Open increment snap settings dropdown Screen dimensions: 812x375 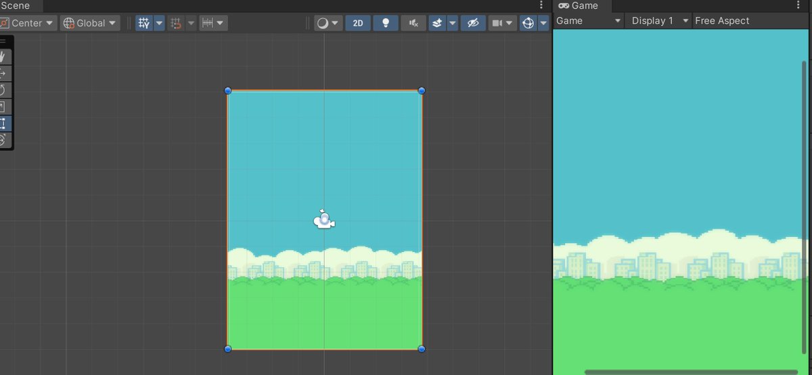tap(213, 23)
